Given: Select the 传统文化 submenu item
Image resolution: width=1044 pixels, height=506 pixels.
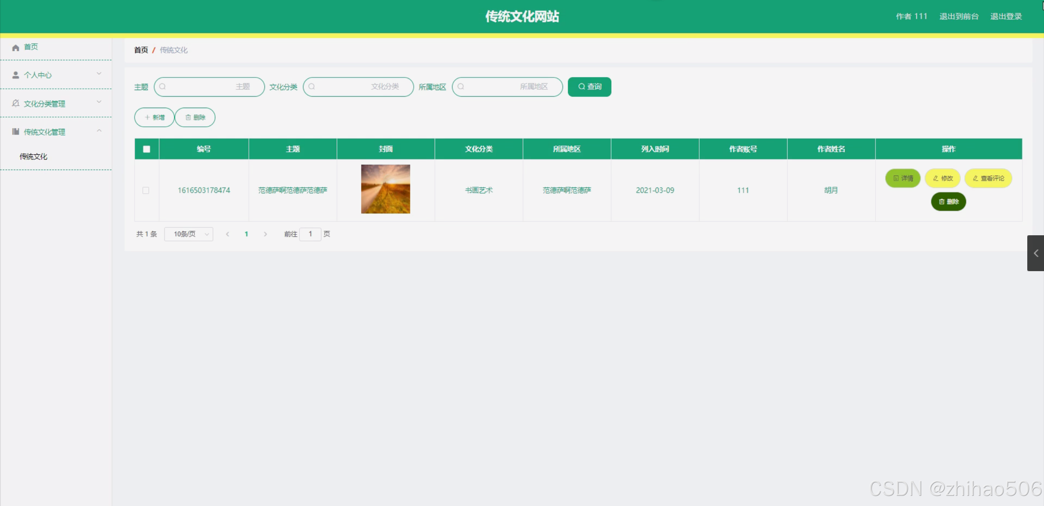Looking at the screenshot, I should (33, 157).
